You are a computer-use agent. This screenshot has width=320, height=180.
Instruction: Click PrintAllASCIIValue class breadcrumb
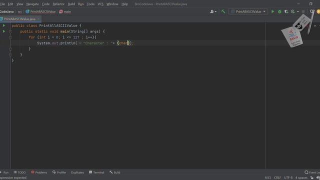pos(40,11)
